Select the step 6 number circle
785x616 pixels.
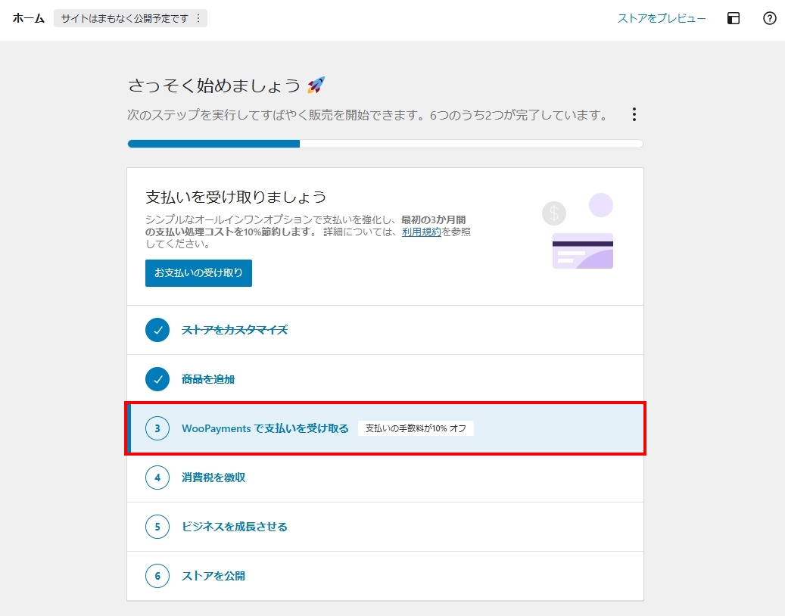pyautogui.click(x=157, y=576)
